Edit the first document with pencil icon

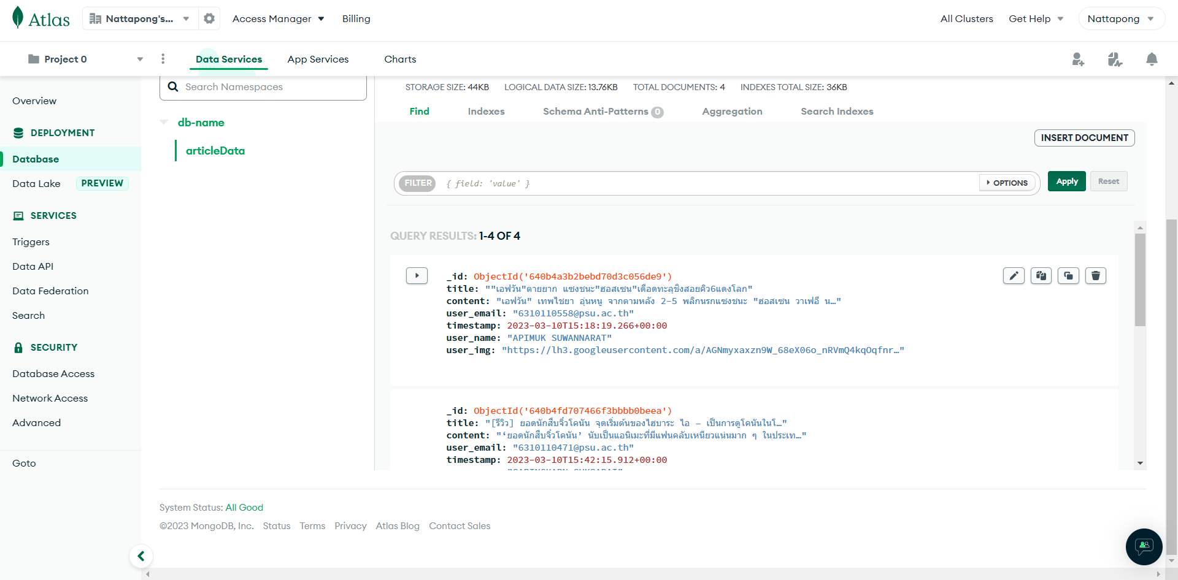[x=1014, y=276]
